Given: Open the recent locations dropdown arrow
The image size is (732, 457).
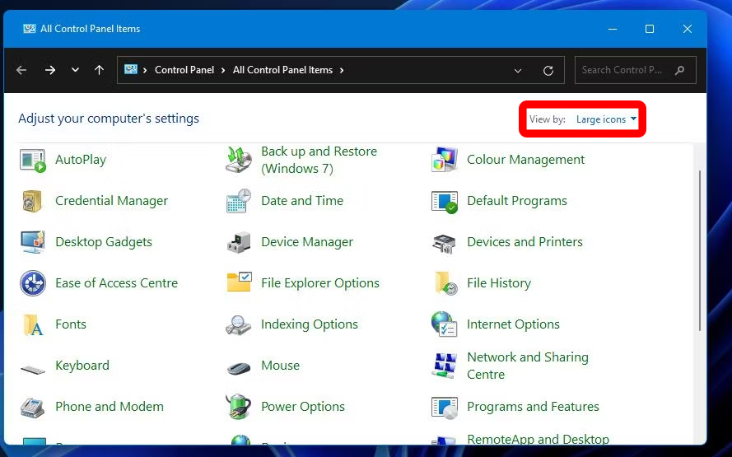Looking at the screenshot, I should [75, 70].
